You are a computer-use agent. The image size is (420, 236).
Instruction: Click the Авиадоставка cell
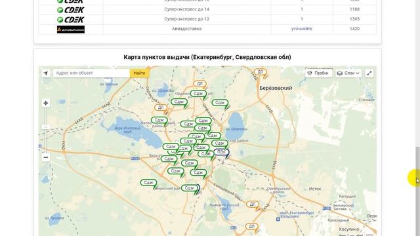[186, 29]
